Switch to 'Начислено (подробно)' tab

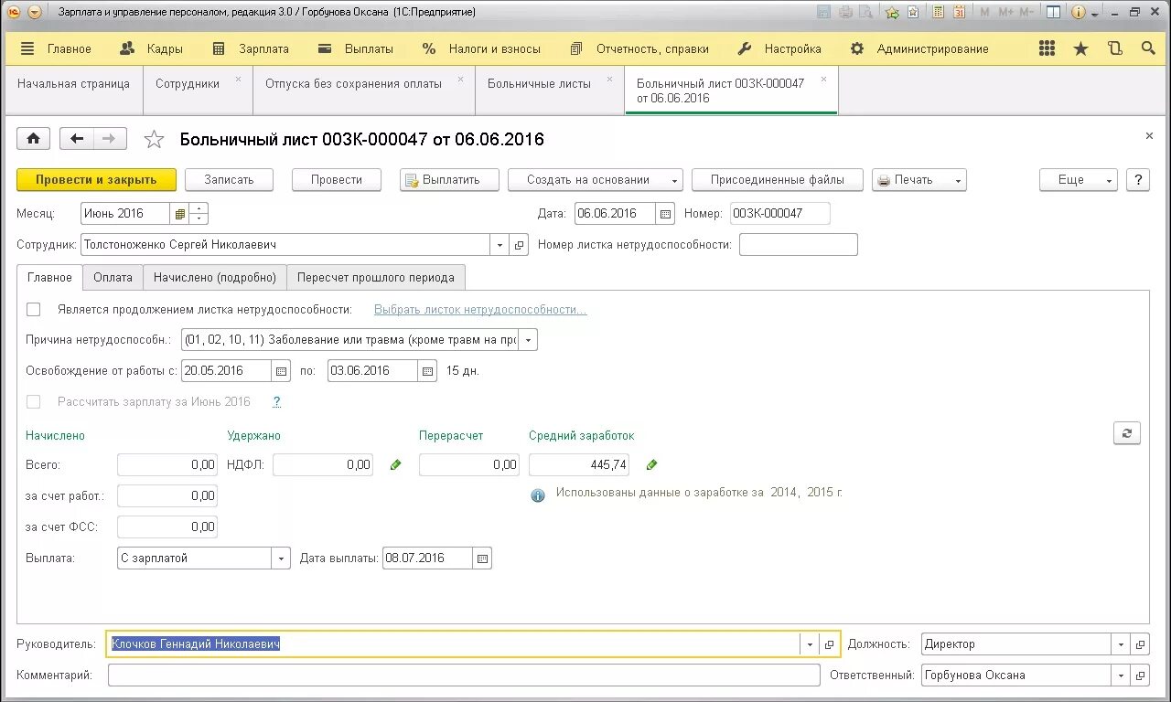(215, 277)
